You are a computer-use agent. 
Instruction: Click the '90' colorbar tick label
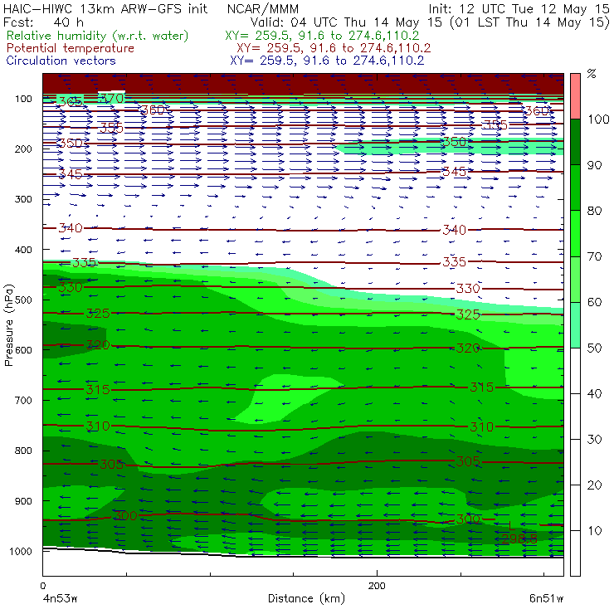(x=594, y=165)
